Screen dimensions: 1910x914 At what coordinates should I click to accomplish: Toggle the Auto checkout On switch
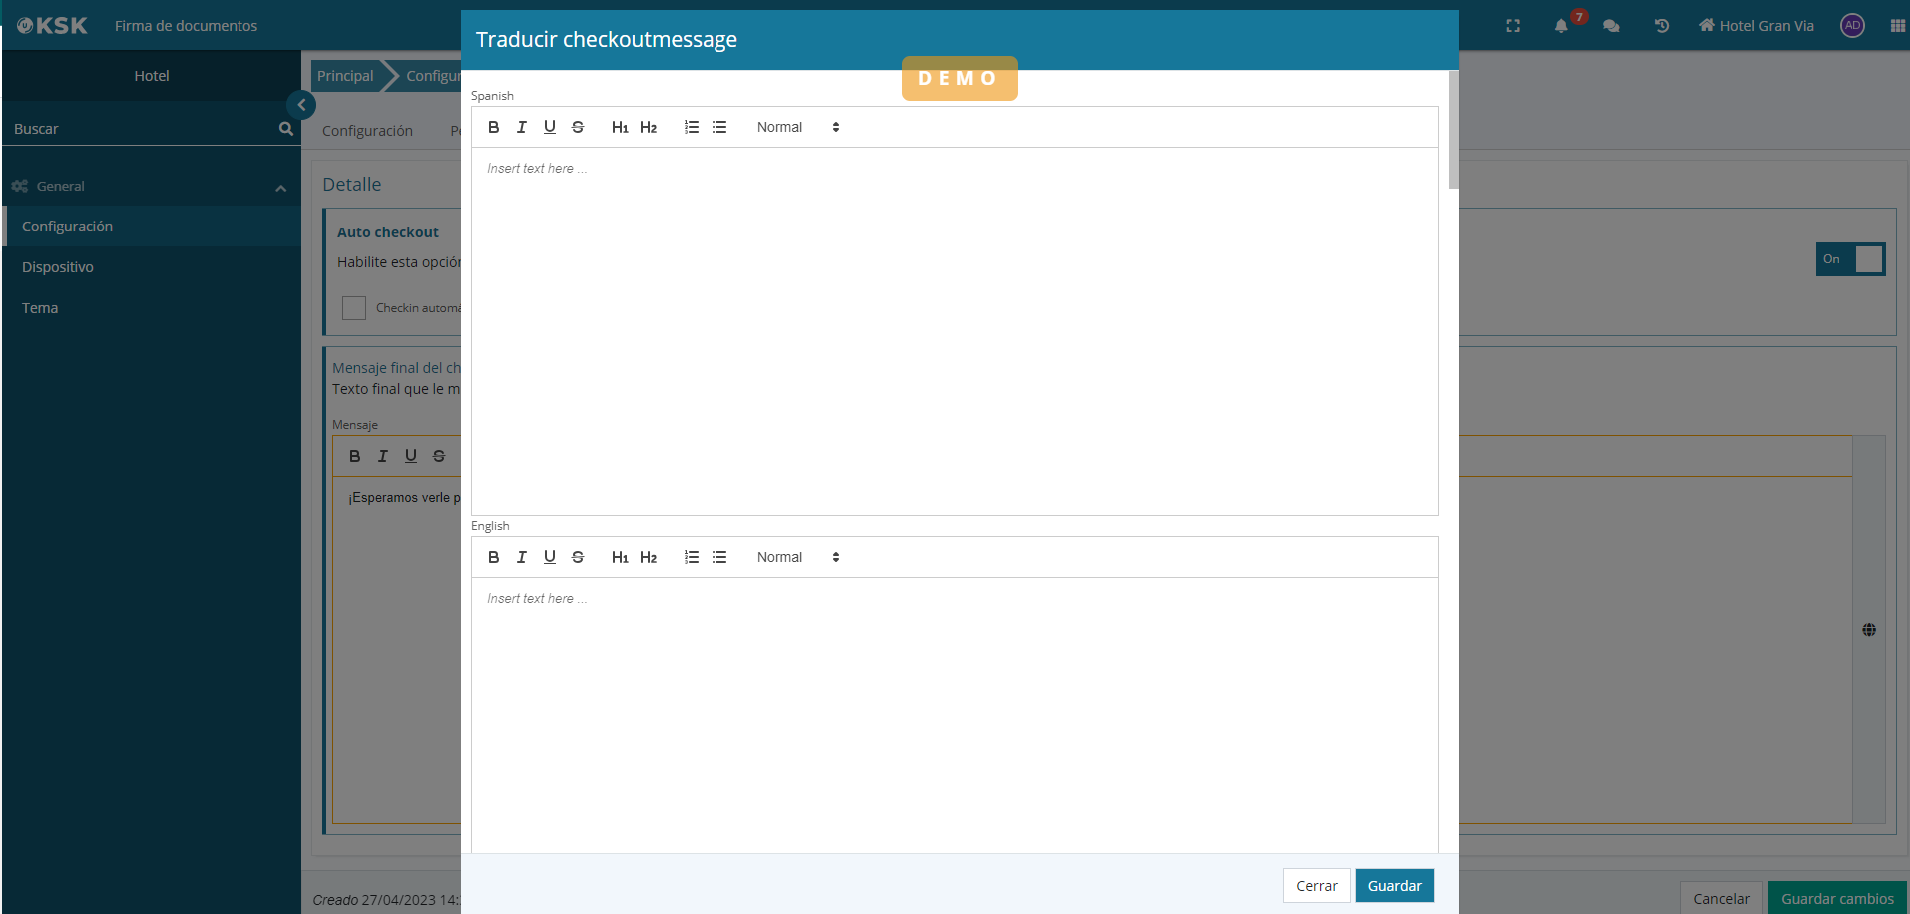click(1850, 259)
